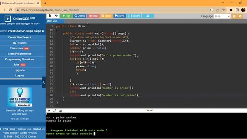Run the Java program

coord(66,16)
